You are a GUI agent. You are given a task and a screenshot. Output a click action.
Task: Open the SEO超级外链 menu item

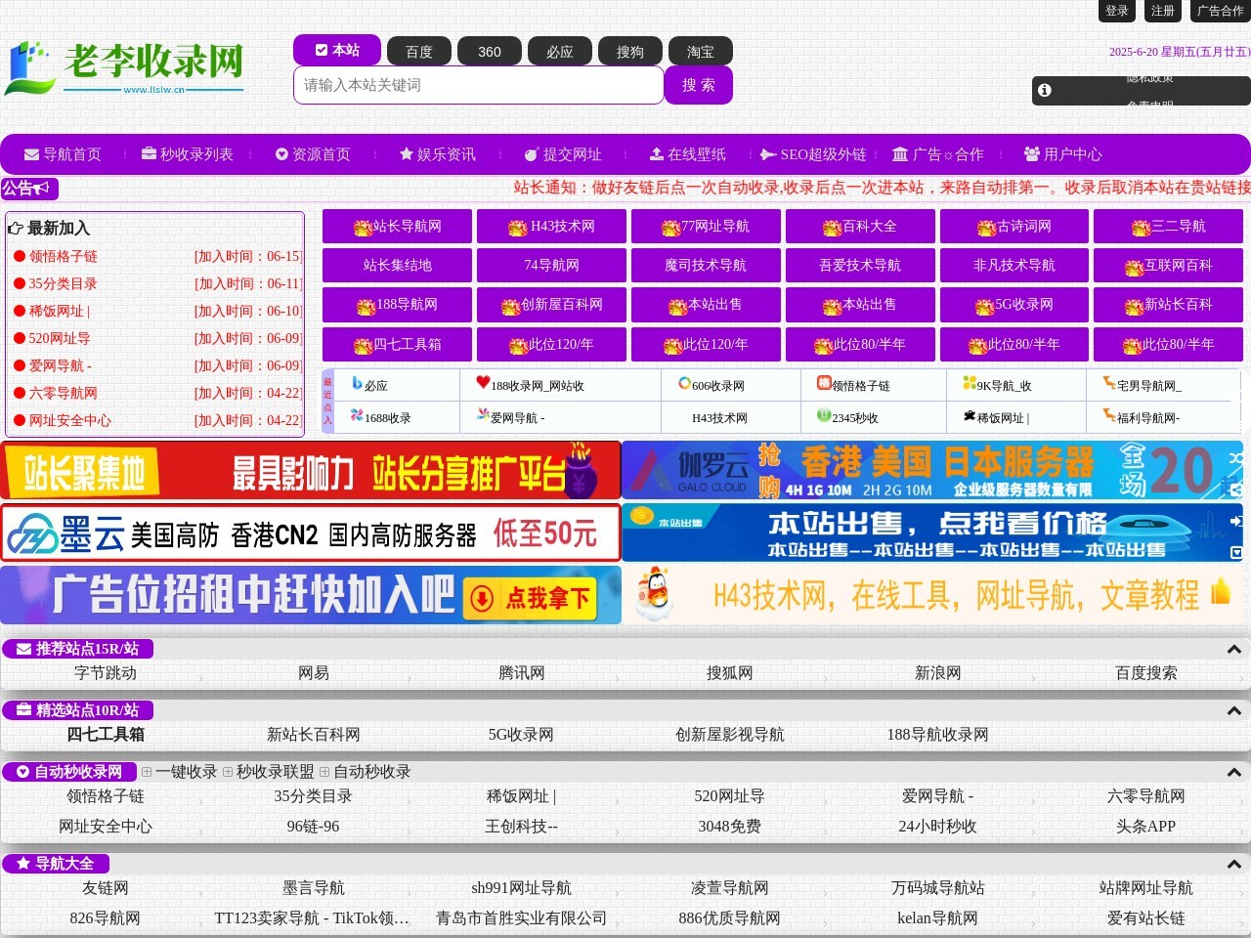813,154
